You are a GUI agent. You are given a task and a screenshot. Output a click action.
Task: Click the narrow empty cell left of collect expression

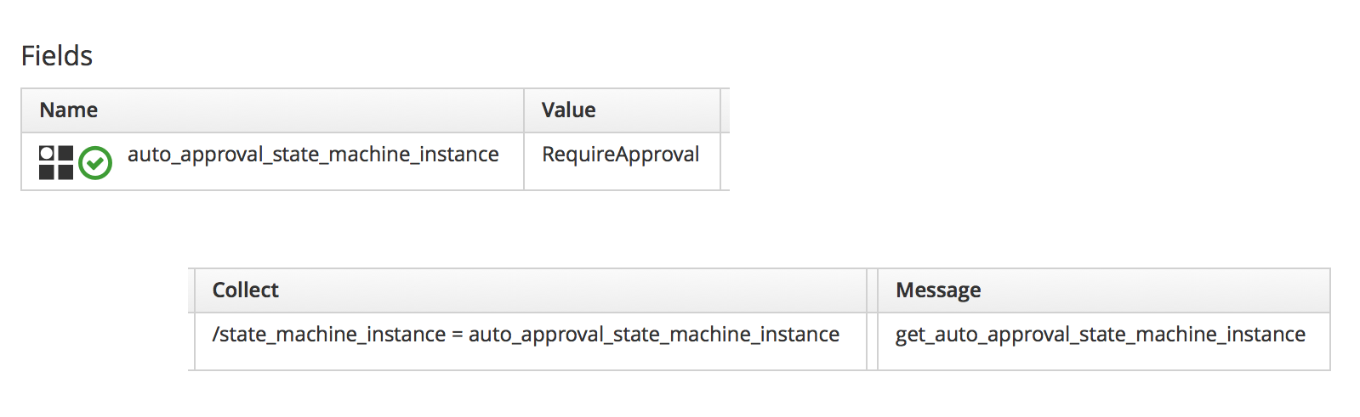[191, 341]
